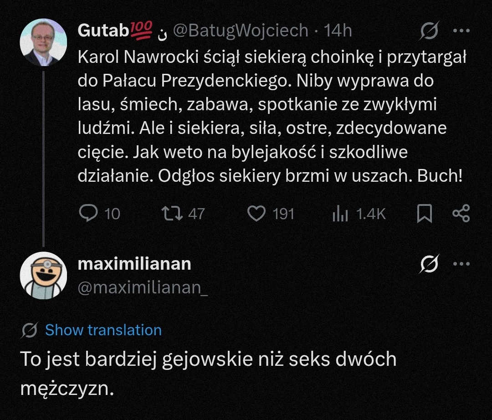
Task: Click the reply icon with 10 replies
Action: [x=86, y=214]
